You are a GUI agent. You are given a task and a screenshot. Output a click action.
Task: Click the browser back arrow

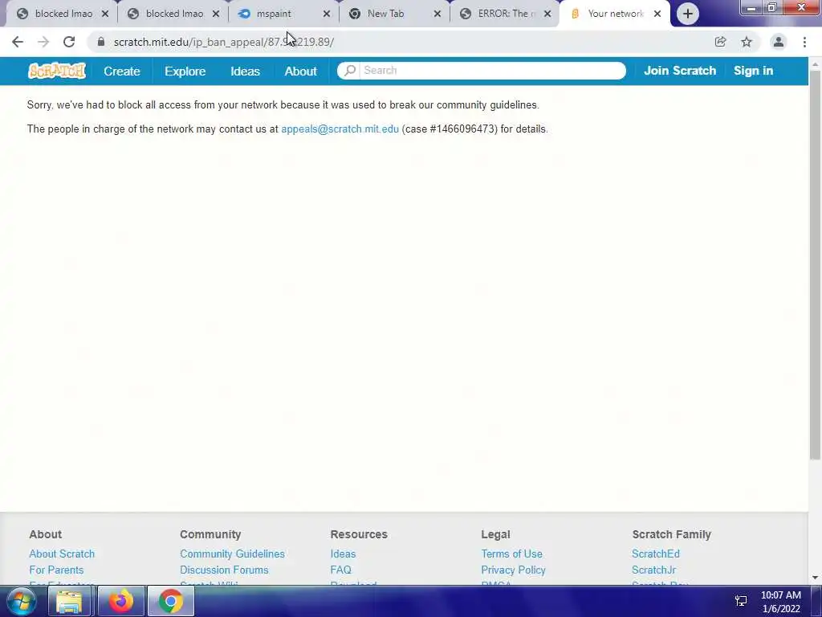pos(18,42)
